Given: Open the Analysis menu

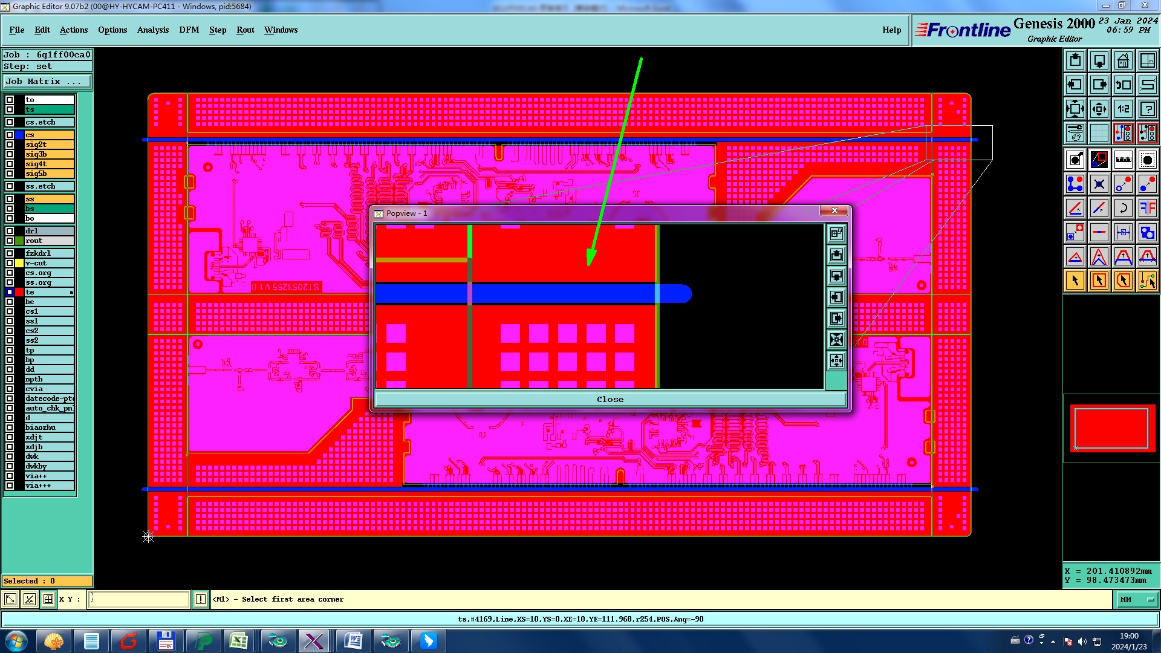Looking at the screenshot, I should pos(152,30).
